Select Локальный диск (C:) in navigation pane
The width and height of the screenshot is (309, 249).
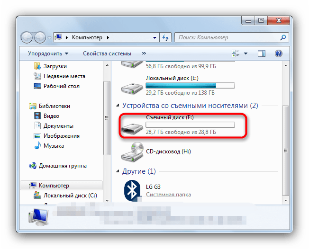(x=70, y=196)
